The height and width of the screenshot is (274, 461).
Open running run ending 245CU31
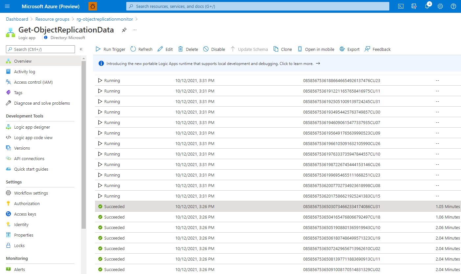click(278, 101)
